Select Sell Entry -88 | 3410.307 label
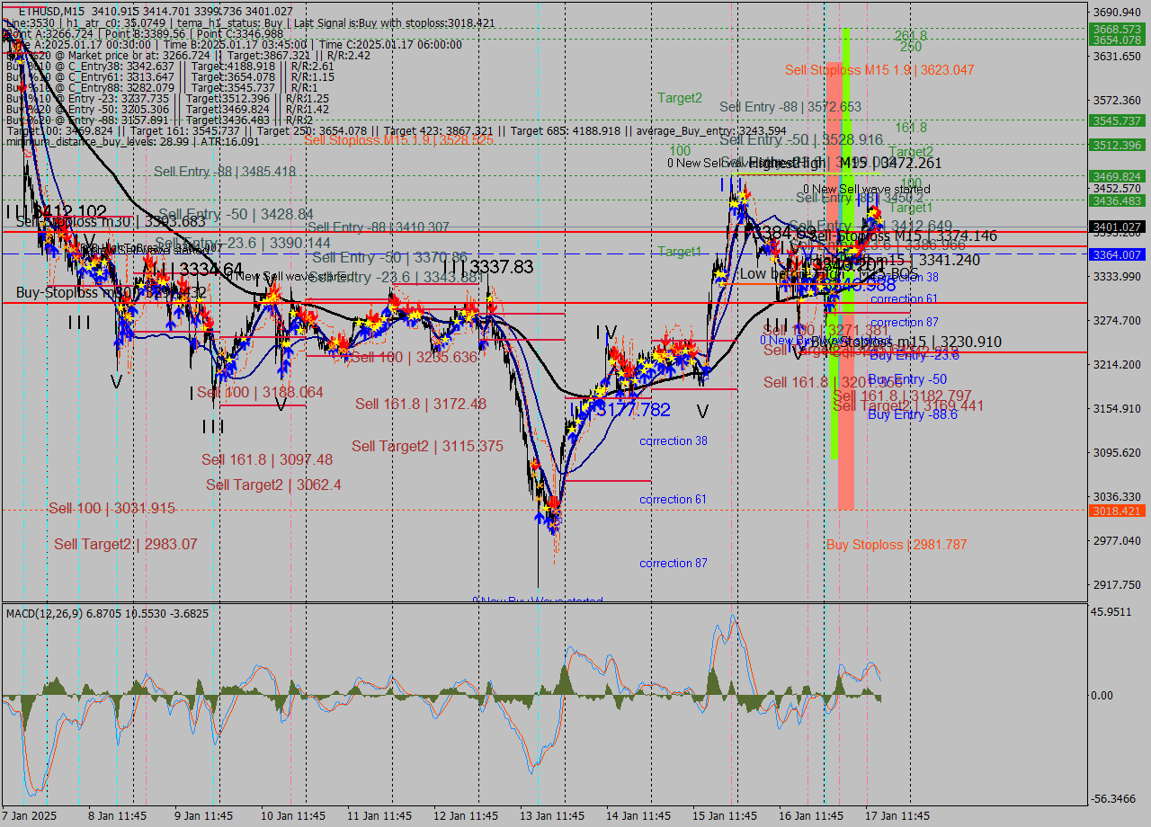The height and width of the screenshot is (827, 1151). [379, 227]
